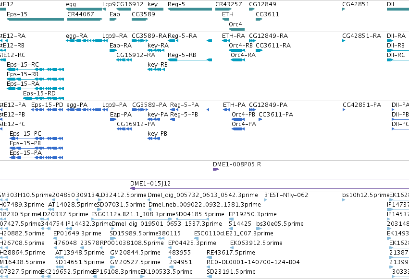This screenshot has height=279, width=409.
Task: Select the Dll gene bar
Action: (x=398, y=9)
